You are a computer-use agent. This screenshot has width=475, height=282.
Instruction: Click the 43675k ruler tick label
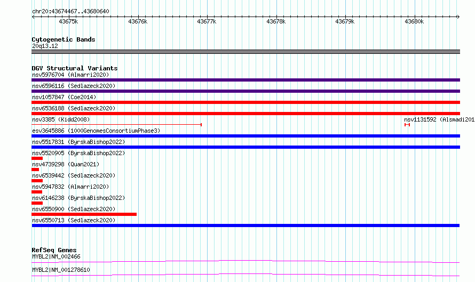pos(68,21)
